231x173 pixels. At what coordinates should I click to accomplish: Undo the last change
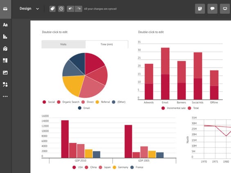pyautogui.click(x=70, y=9)
